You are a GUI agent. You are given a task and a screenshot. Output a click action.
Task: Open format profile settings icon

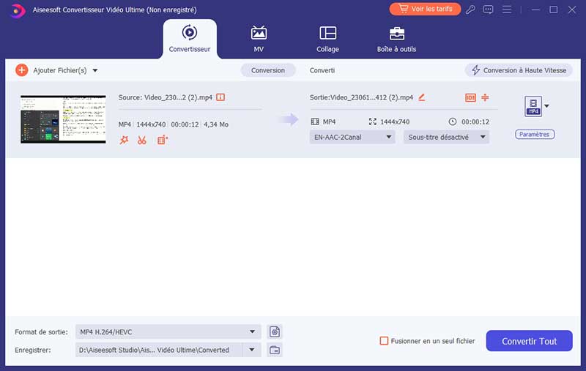click(275, 331)
